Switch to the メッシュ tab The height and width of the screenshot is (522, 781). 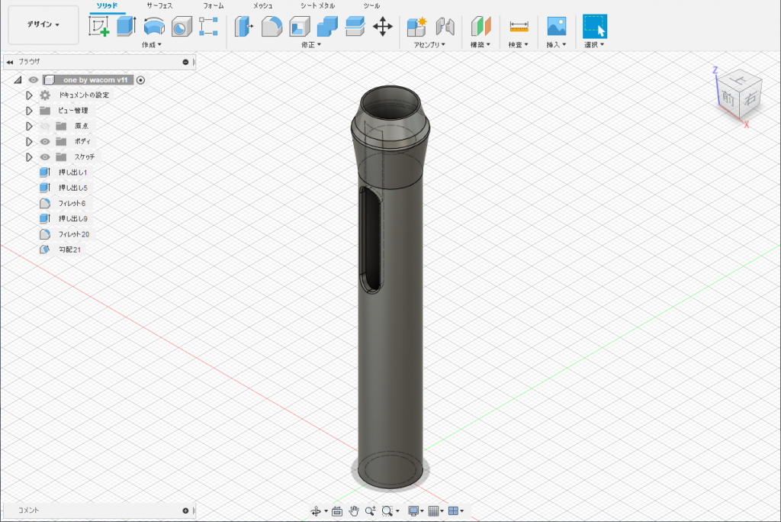[x=262, y=6]
